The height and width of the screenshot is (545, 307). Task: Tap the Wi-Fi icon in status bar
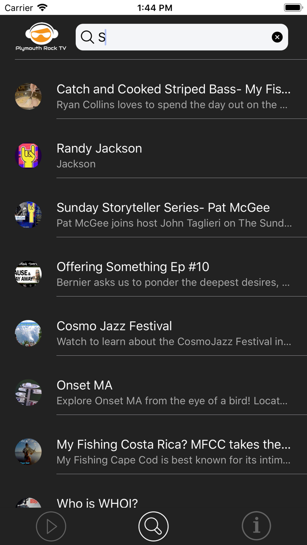coord(42,7)
